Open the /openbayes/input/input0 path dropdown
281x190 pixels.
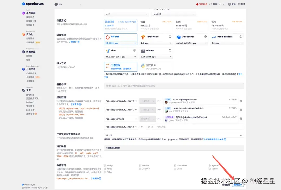[x=121, y=101]
